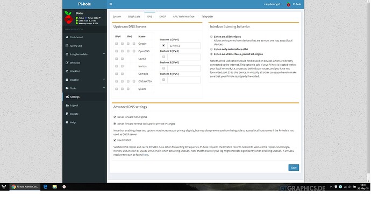Click the Custom 1 (IPv4) address field

(184, 45)
